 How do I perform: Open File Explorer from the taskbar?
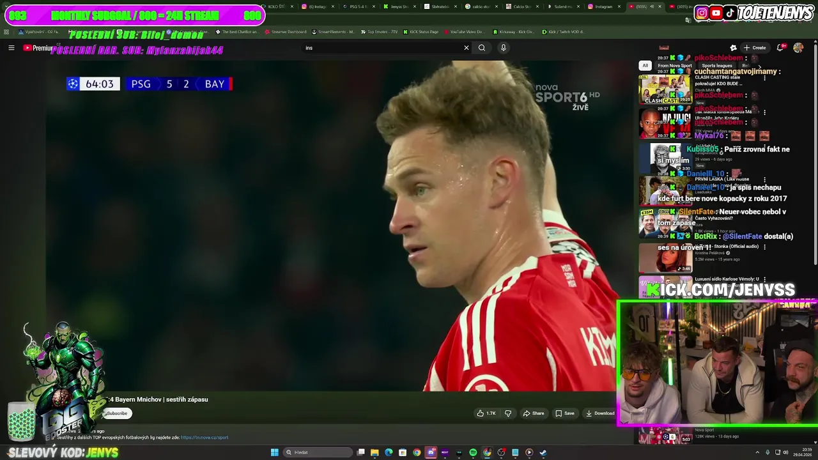[375, 452]
